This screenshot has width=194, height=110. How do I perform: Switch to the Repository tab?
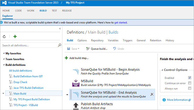(97, 40)
